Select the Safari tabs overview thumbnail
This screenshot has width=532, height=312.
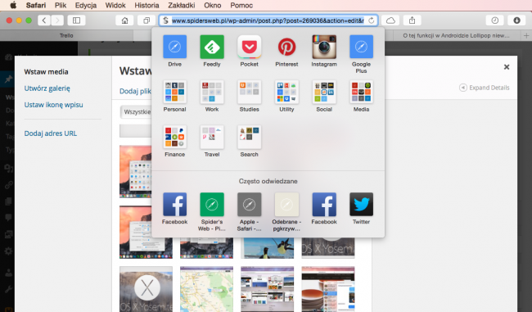pos(268,289)
